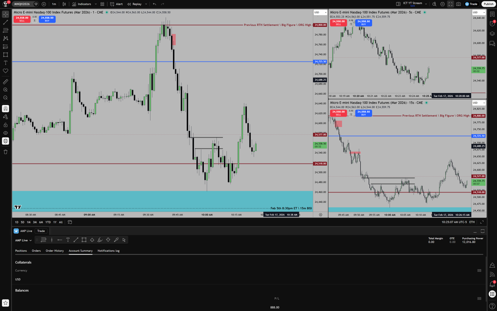Screen dimensions: 497x311
Task: Select the ruler measure tool
Action: click(5, 81)
